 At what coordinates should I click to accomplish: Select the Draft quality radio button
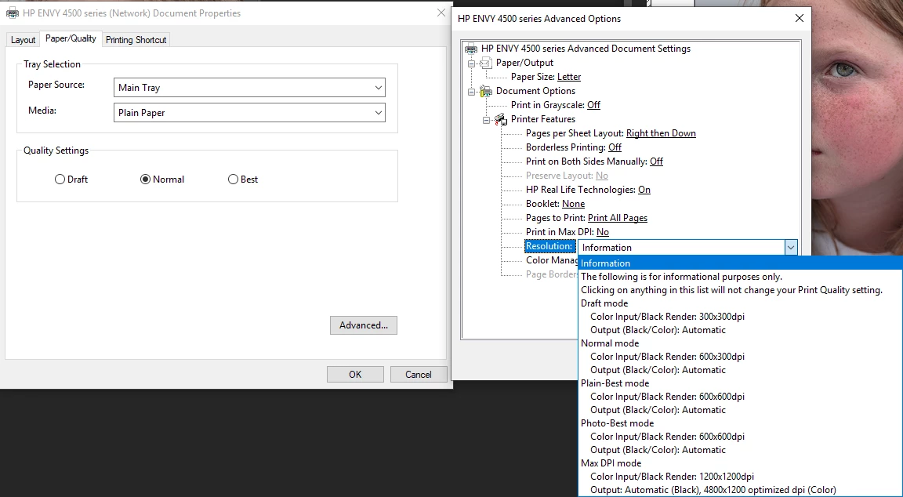click(x=60, y=179)
